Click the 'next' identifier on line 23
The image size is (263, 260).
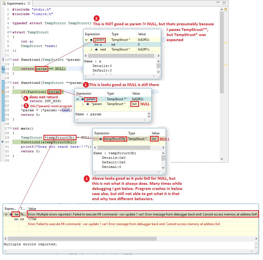pyautogui.click(x=66, y=110)
